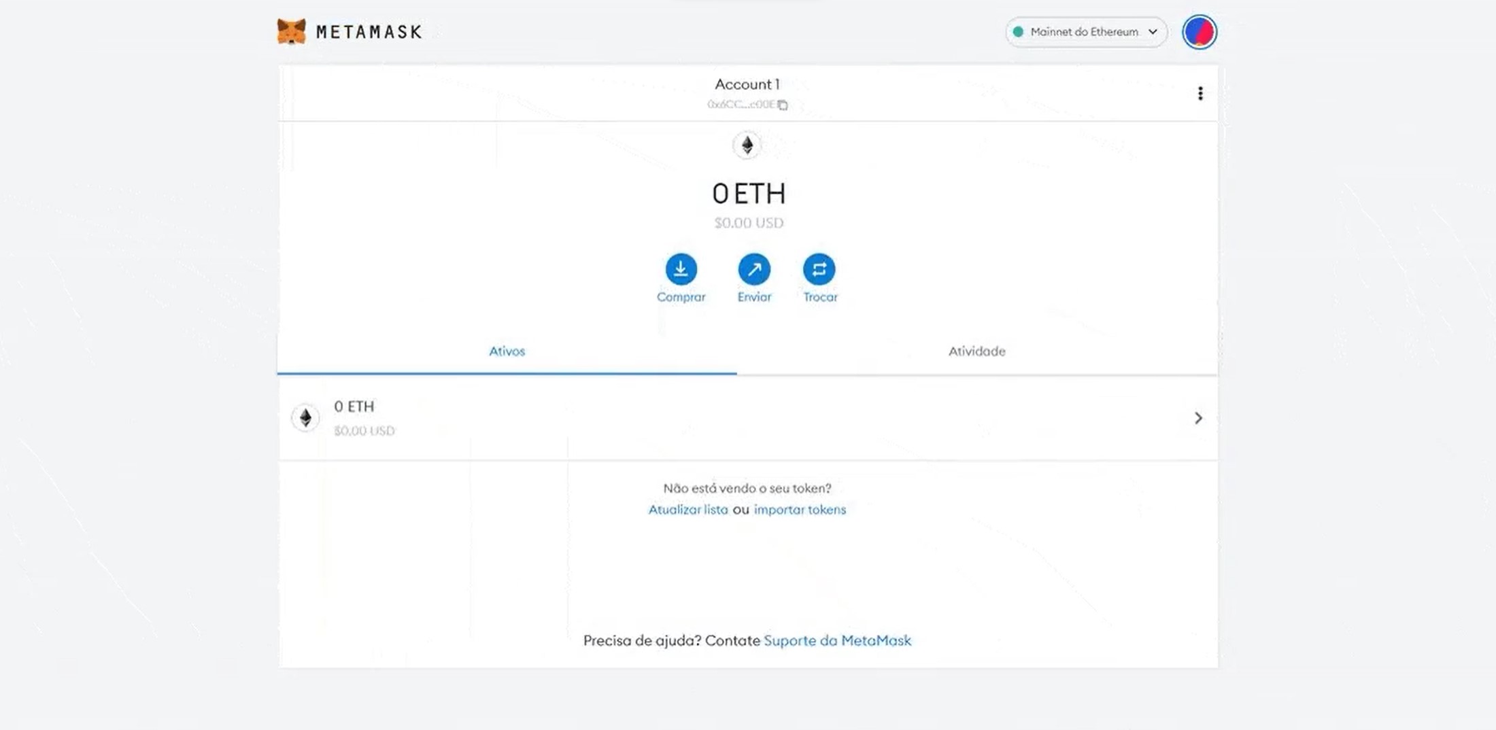Open the account options three-dot menu

(1200, 93)
